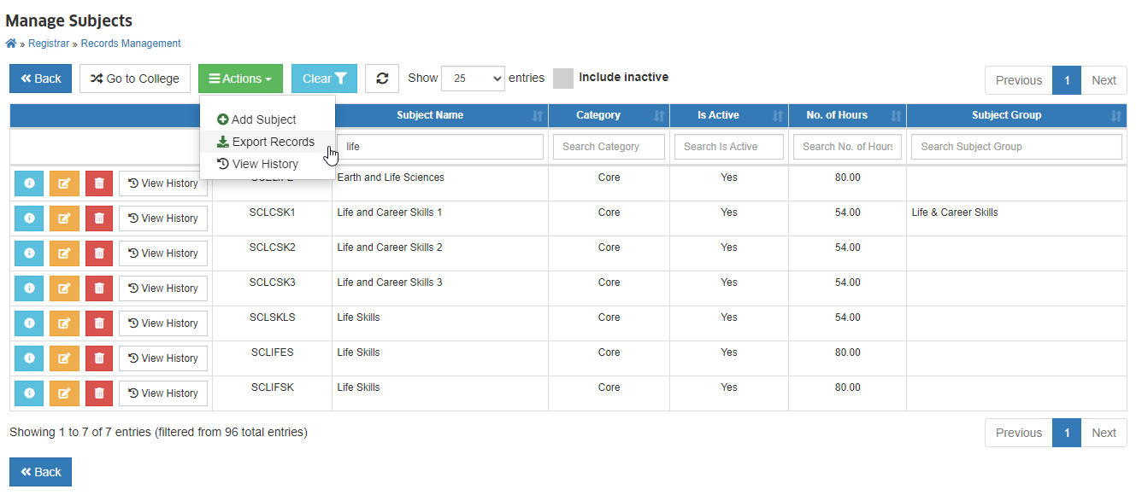Click the home icon in breadcrumb
The height and width of the screenshot is (495, 1136).
[x=11, y=44]
